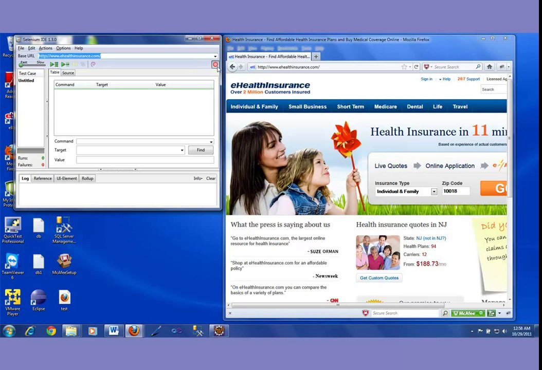Click the 24/7 Support link

(468, 79)
